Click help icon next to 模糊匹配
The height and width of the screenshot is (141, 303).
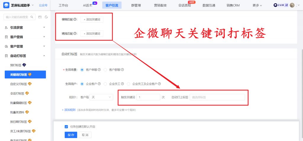point(75,19)
